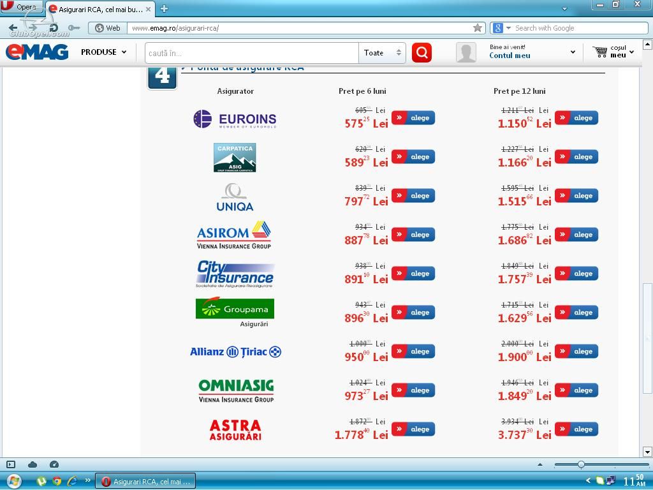Click the Uniqa insurer logo
This screenshot has width=653, height=490.
point(235,197)
